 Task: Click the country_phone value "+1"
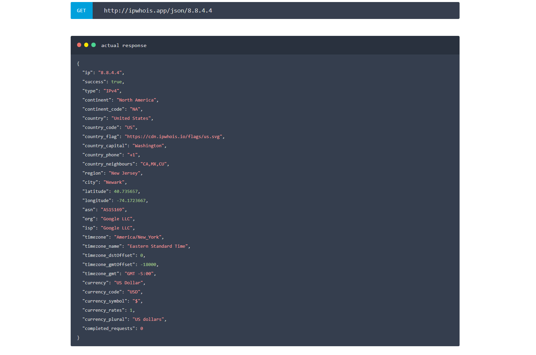click(132, 155)
